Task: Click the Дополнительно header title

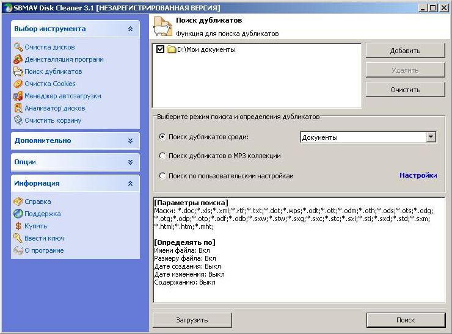Action: tap(43, 140)
